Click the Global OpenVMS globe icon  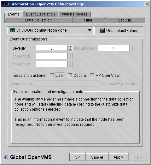[6, 157]
